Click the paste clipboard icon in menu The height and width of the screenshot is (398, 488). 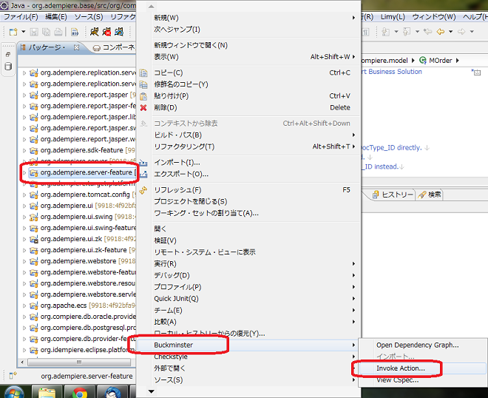(x=143, y=96)
